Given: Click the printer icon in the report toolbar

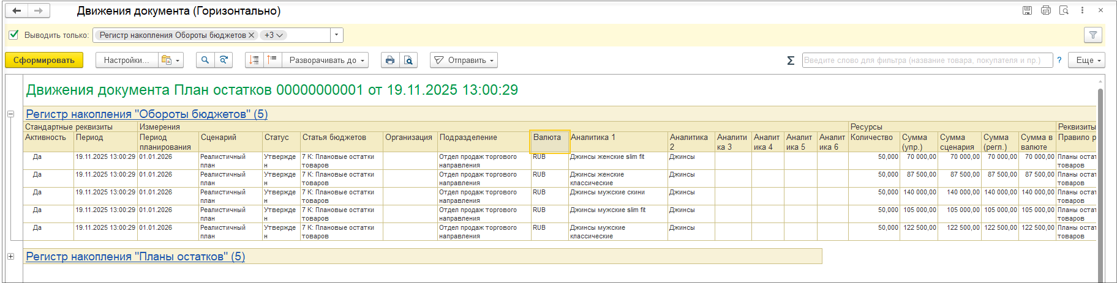Looking at the screenshot, I should click(x=390, y=60).
